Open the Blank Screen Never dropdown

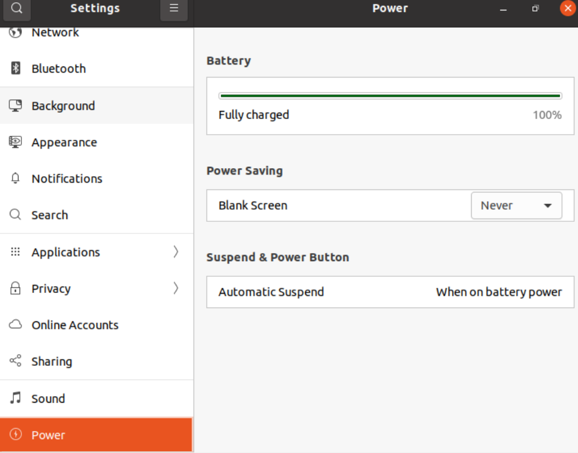click(x=516, y=205)
